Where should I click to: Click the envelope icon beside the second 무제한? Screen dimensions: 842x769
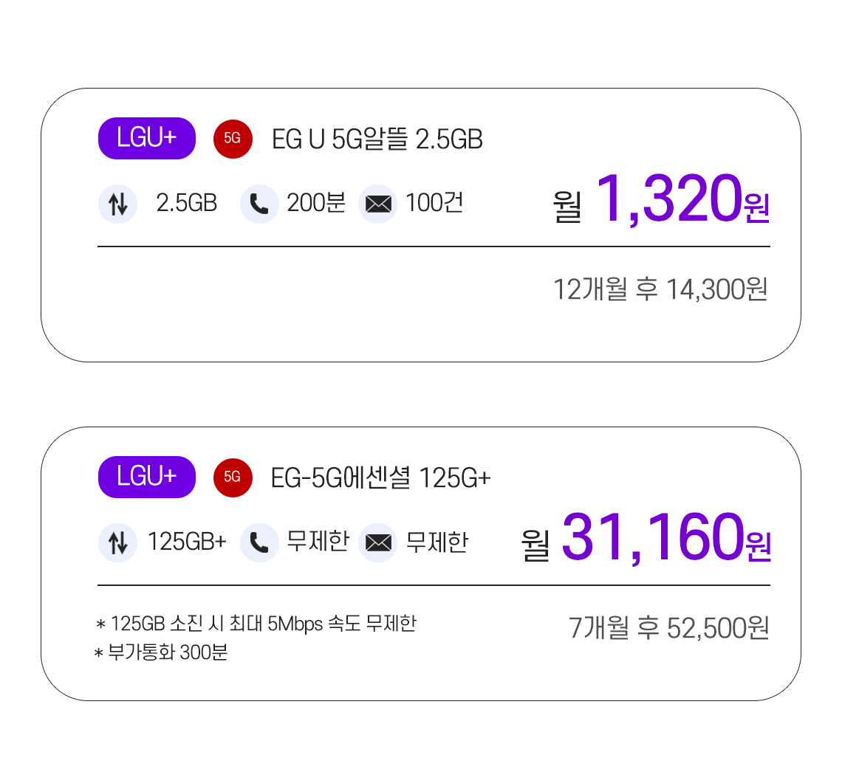[x=377, y=542]
